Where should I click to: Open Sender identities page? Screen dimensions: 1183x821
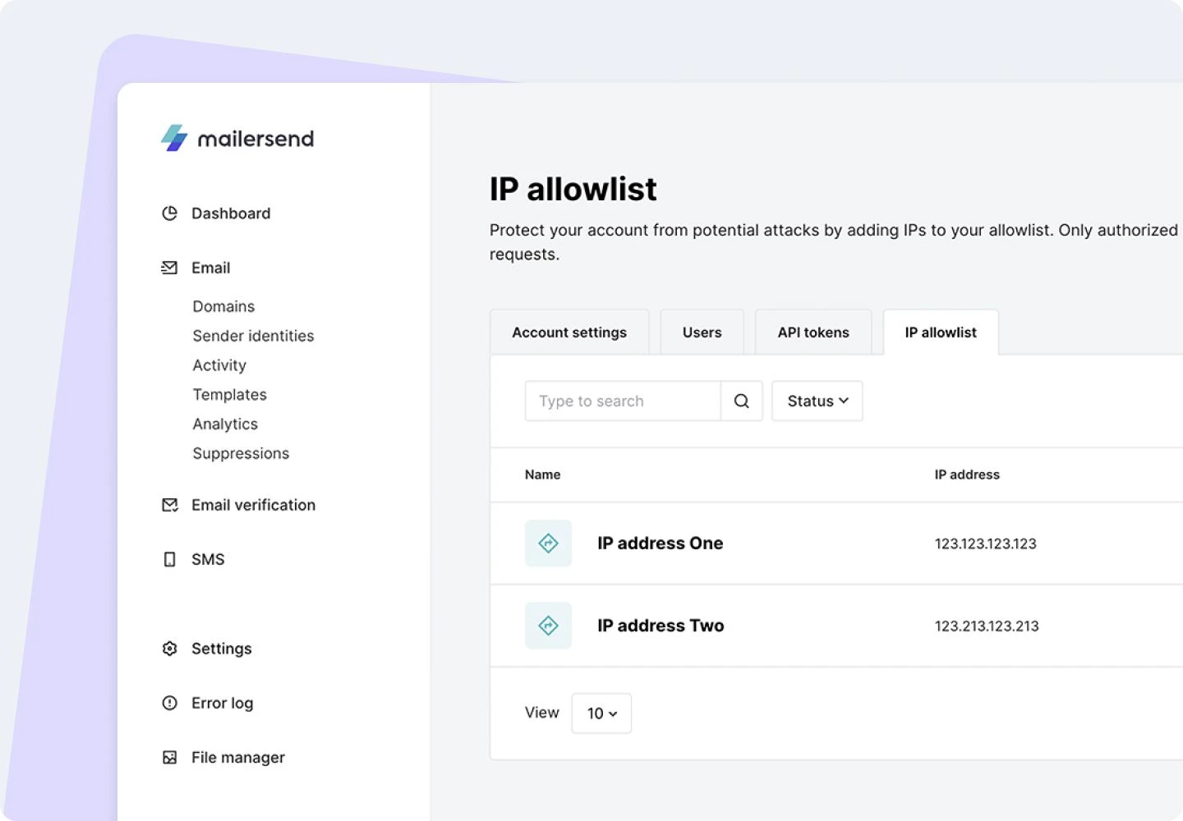253,336
